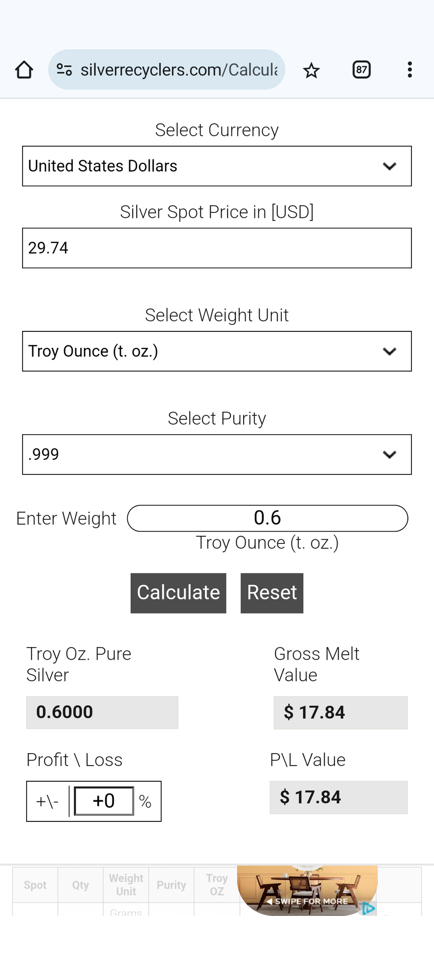This screenshot has width=434, height=964.
Task: Click the Calculate button
Action: click(x=178, y=593)
